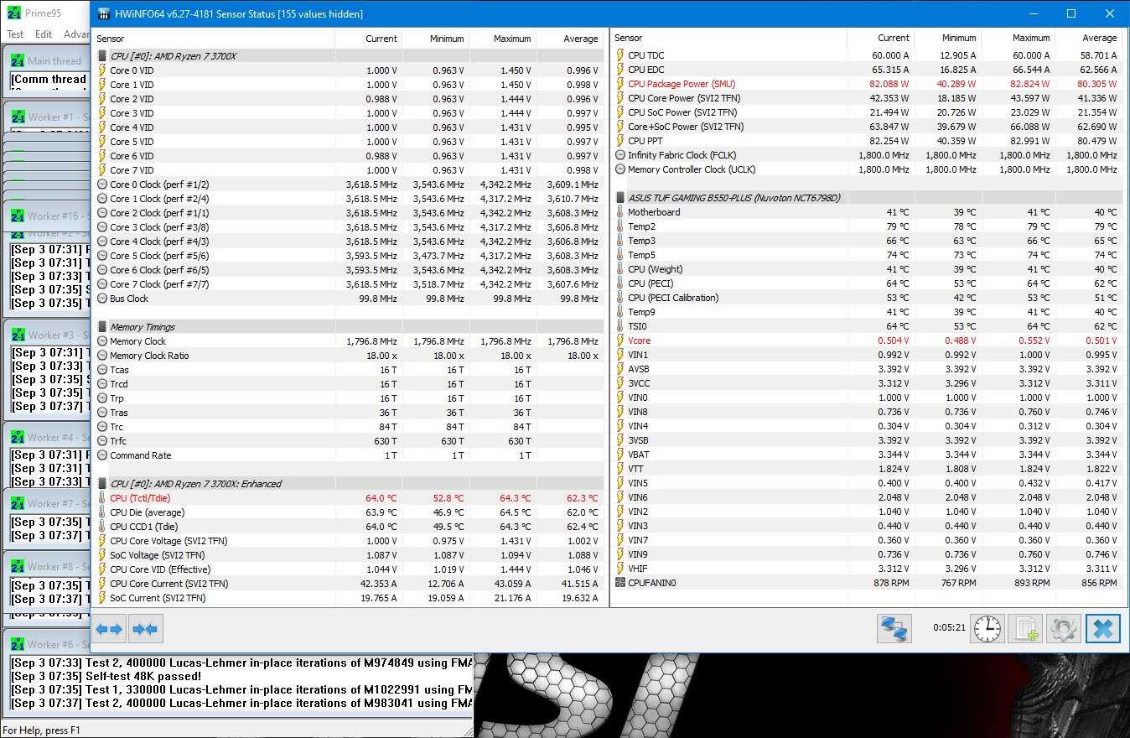Click the ASUS TUF GAMING motherboard chip icon
This screenshot has height=738, width=1130.
tap(620, 198)
